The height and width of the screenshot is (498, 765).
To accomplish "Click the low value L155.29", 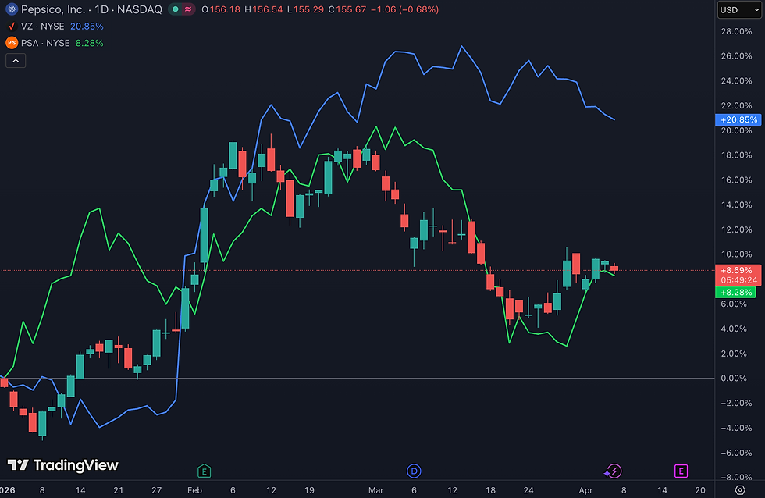I will pos(305,9).
